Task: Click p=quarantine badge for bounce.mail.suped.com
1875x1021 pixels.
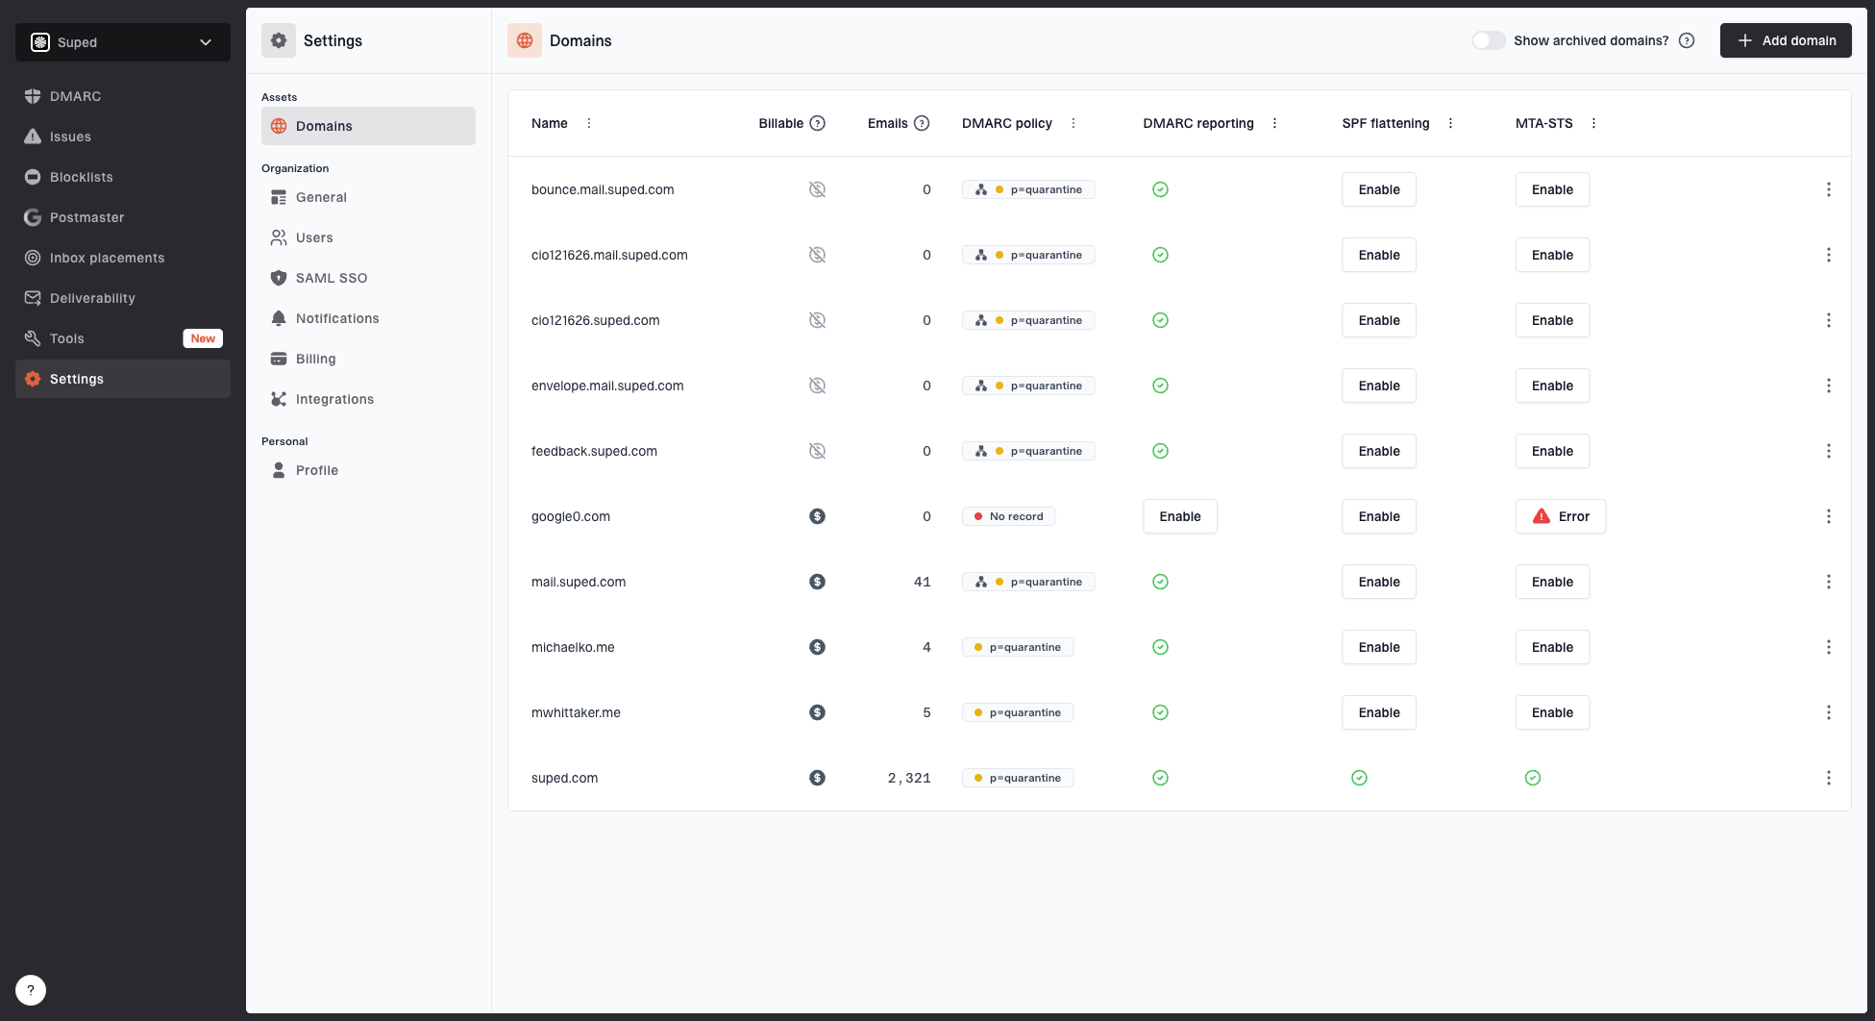Action: tap(1028, 189)
